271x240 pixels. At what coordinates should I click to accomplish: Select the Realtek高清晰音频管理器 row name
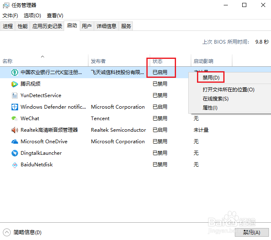click(x=49, y=130)
